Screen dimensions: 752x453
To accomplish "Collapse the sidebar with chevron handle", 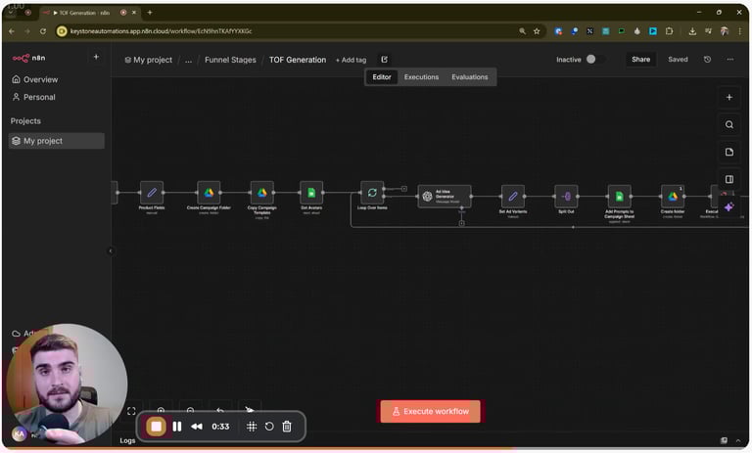I will click(111, 250).
